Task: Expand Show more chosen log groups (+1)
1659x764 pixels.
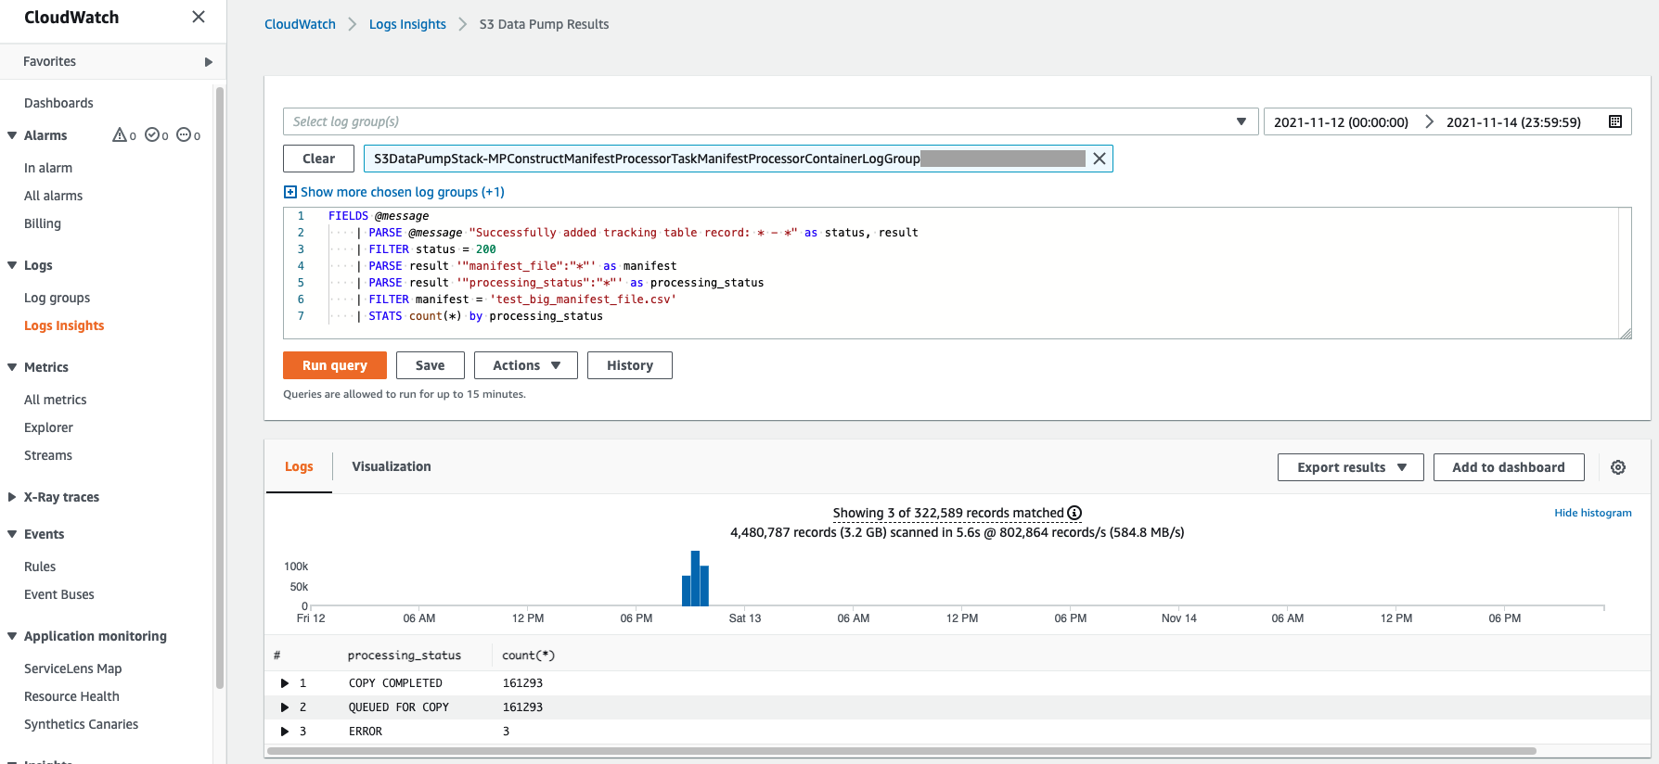Action: coord(394,192)
